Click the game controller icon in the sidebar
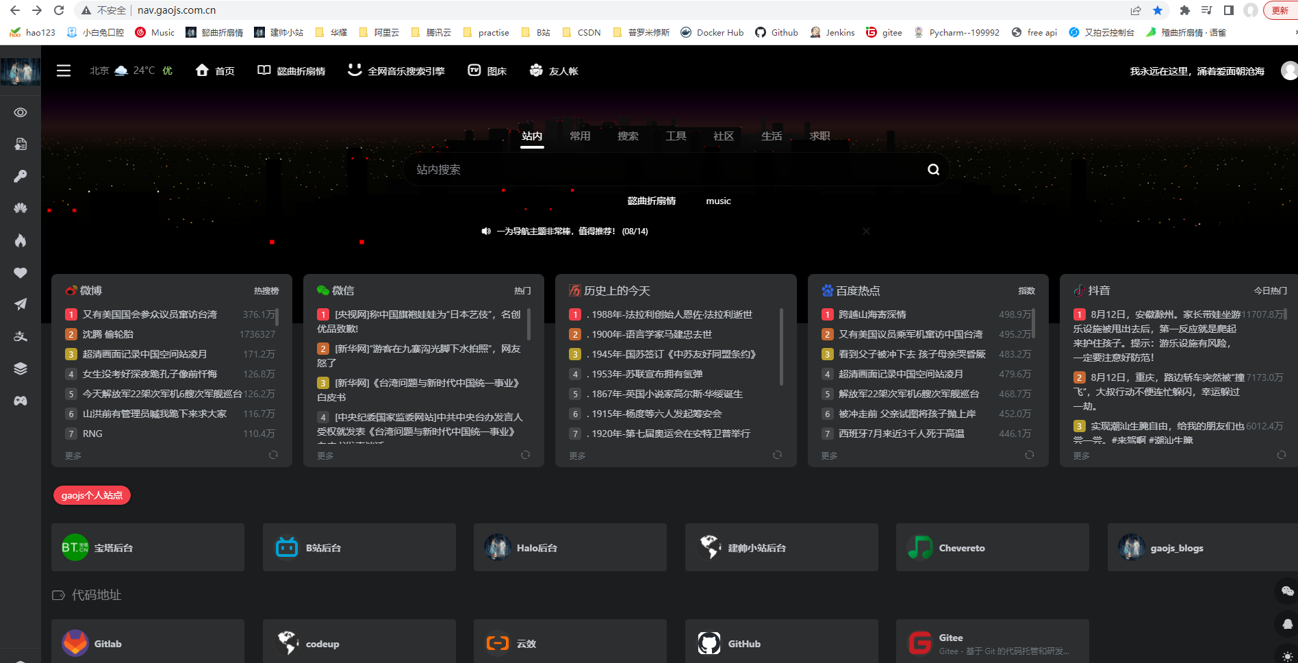The width and height of the screenshot is (1298, 663). (x=21, y=401)
